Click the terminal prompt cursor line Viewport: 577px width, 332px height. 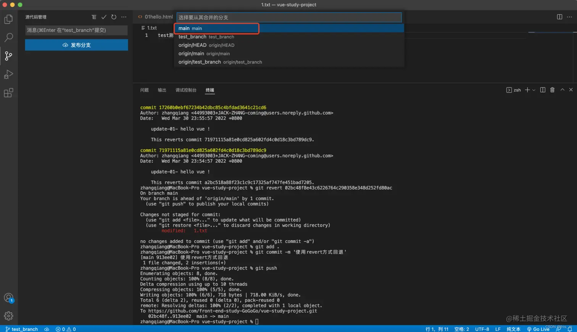199,322
